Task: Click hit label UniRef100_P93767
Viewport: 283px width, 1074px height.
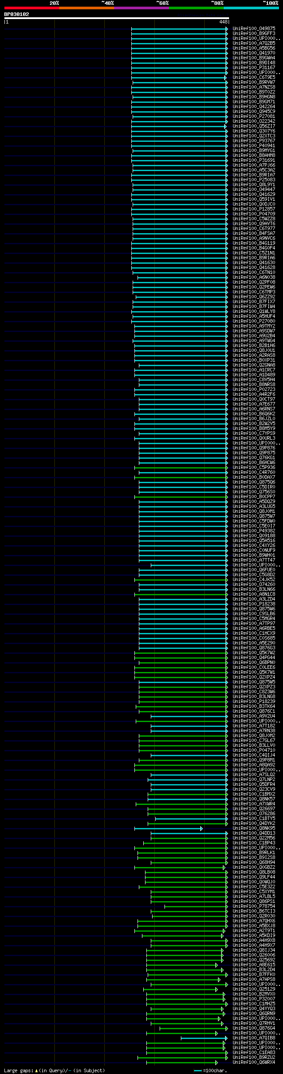Action: point(254,141)
